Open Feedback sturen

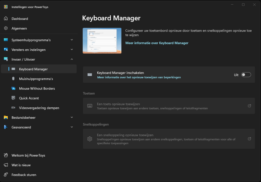[x=39, y=175]
